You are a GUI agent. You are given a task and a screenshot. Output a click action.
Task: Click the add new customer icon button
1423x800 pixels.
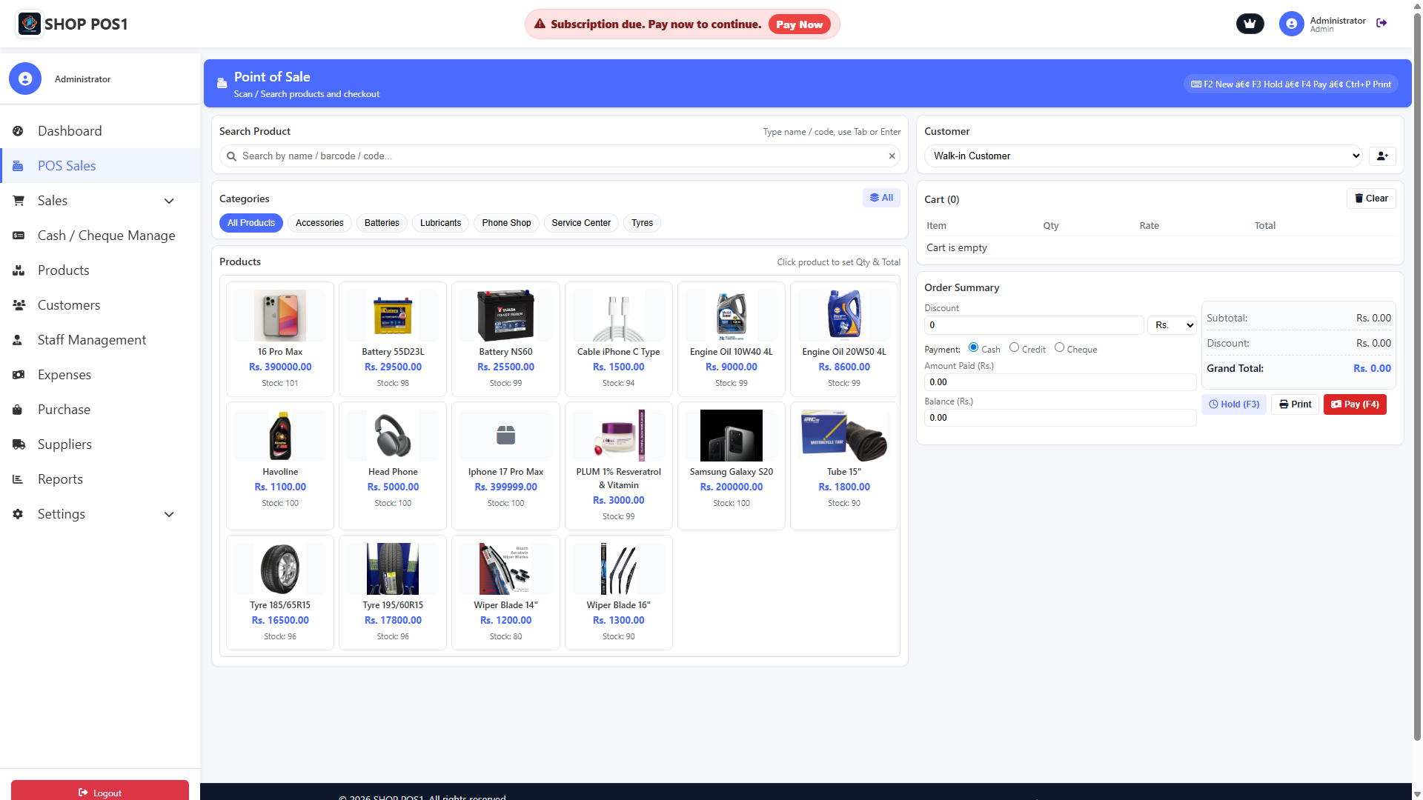point(1382,156)
